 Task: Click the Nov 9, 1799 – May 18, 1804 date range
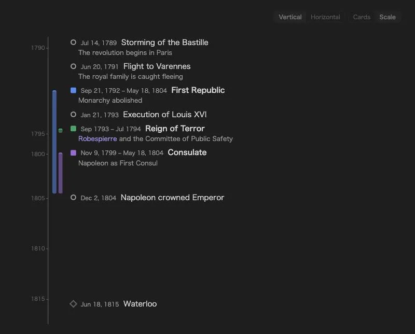tap(122, 153)
